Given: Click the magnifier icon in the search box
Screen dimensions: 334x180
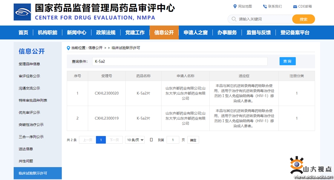Looking at the screenshot, I should pyautogui.click(x=234, y=19).
